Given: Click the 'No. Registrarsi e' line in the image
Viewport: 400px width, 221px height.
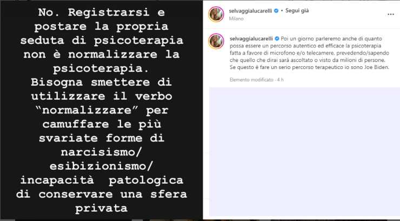Looking at the screenshot, I should 101,12.
